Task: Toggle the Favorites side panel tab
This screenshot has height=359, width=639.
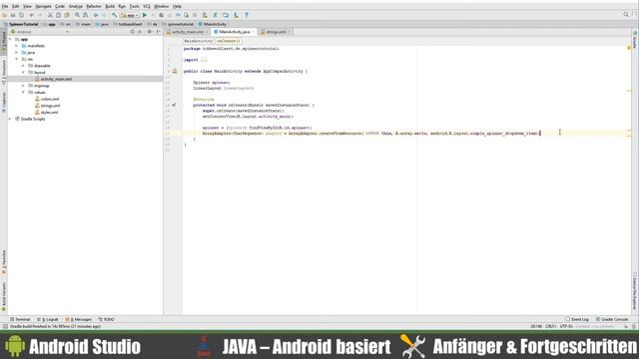Action: [x=4, y=261]
